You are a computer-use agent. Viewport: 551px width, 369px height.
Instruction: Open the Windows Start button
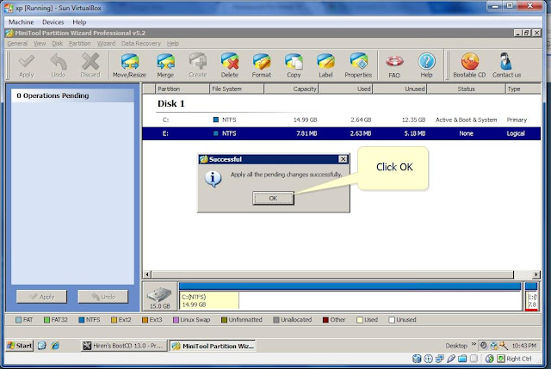point(19,346)
